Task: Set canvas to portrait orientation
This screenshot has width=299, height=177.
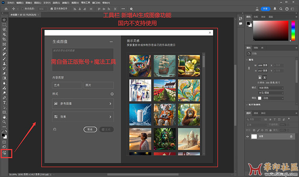Action: [260, 77]
